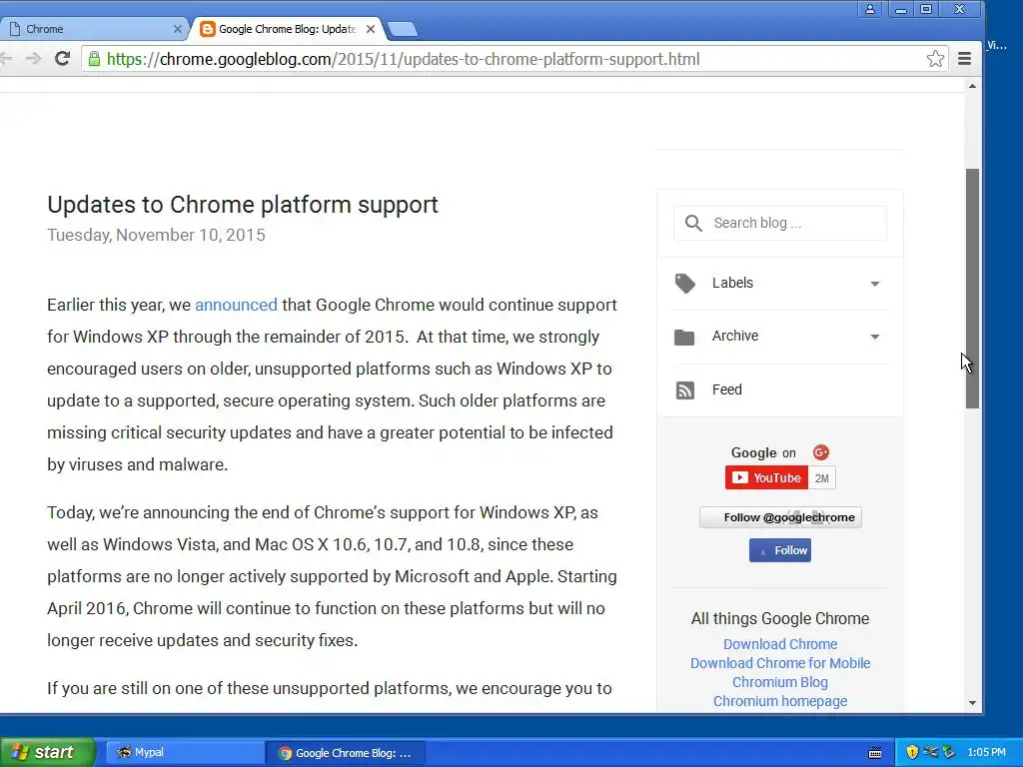Image resolution: width=1023 pixels, height=767 pixels.
Task: Click the green padlock security icon
Action: [95, 59]
